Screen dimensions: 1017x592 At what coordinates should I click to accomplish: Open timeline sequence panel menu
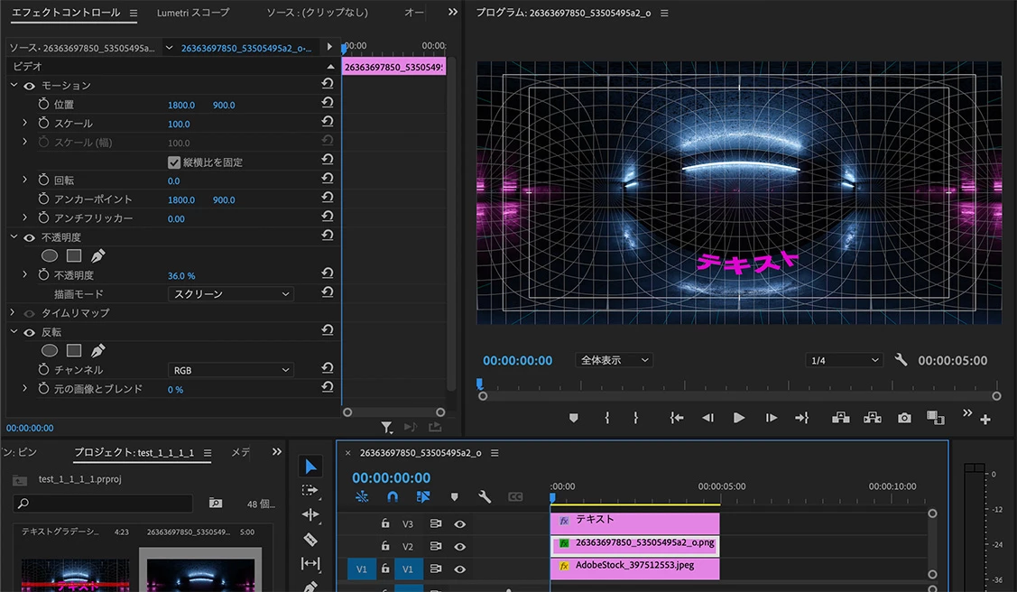(x=495, y=453)
